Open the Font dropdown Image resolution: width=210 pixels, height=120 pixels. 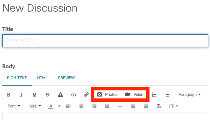14,106
